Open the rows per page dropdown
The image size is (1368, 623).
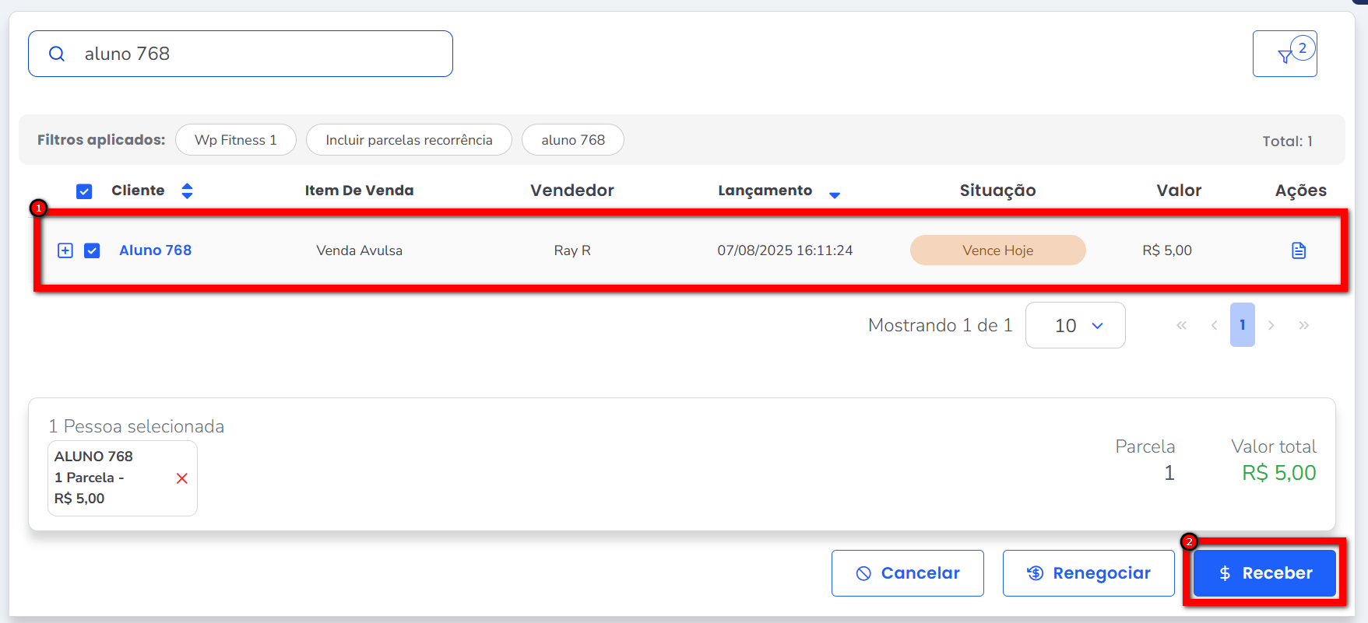pyautogui.click(x=1074, y=325)
